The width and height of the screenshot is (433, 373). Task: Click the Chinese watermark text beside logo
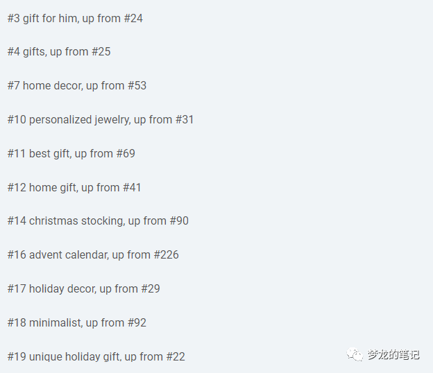click(x=393, y=354)
